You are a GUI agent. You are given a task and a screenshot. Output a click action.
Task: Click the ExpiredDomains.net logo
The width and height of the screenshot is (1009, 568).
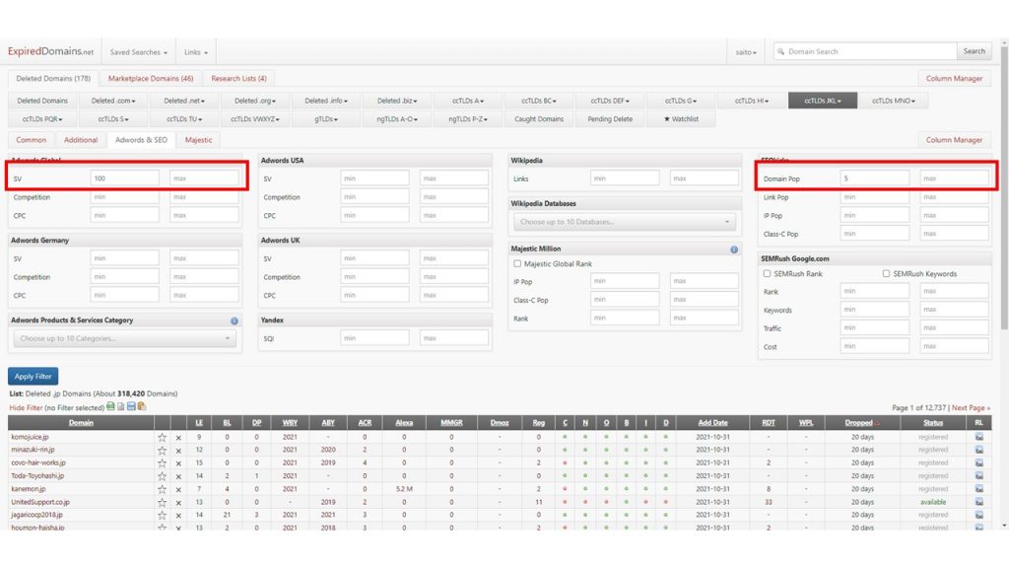50,51
